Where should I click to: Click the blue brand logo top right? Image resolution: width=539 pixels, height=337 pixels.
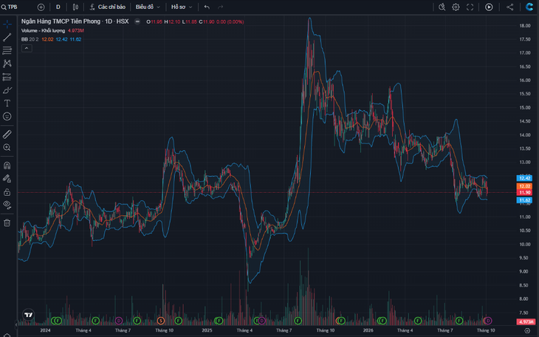[x=529, y=7]
